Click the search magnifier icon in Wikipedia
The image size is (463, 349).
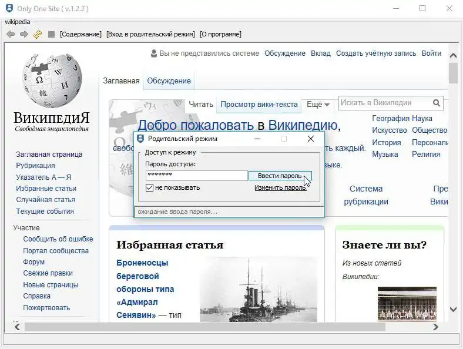click(x=437, y=103)
